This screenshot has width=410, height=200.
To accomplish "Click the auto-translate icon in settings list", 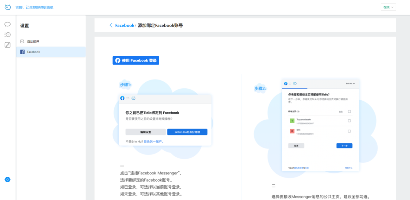I will point(22,41).
